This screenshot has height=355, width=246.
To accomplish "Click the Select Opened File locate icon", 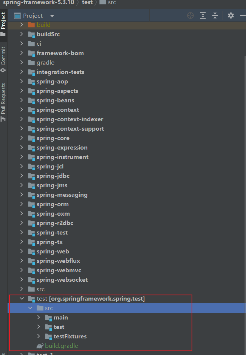I will point(190,15).
